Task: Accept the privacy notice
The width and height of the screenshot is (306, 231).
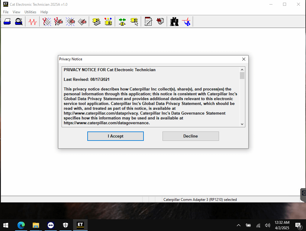Action: [115, 136]
